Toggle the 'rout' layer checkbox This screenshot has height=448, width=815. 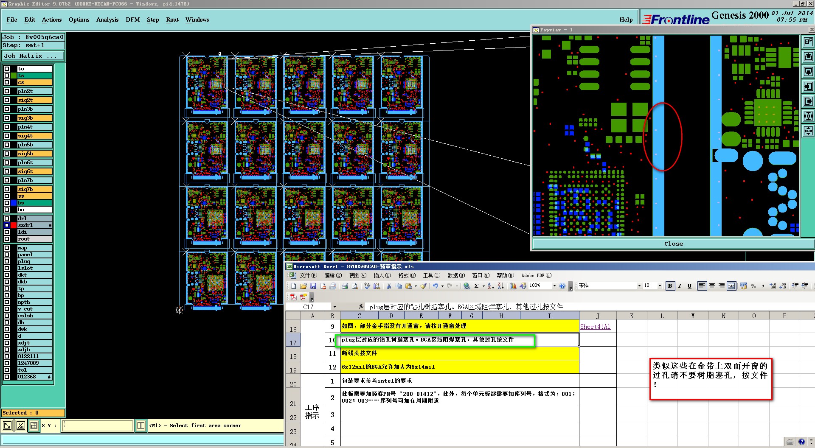7,239
